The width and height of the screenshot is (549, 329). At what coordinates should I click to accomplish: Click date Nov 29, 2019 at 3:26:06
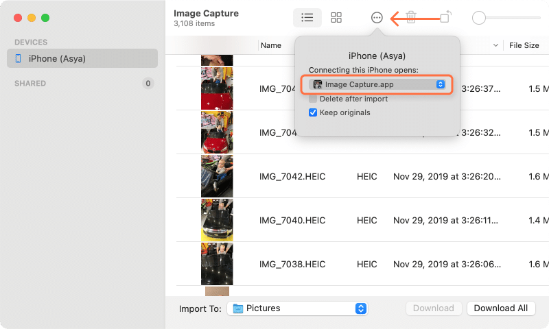(x=447, y=265)
